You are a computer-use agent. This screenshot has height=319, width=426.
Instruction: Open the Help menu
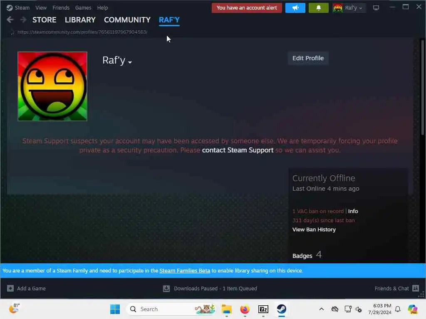tap(102, 8)
